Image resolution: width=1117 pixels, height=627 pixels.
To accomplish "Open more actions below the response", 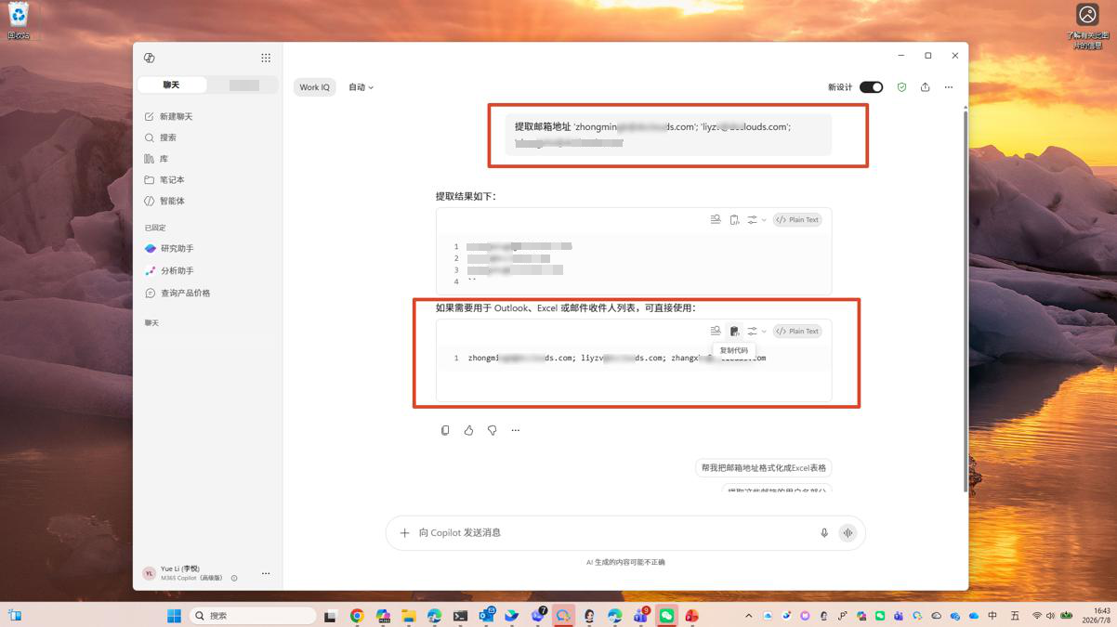I will click(516, 430).
